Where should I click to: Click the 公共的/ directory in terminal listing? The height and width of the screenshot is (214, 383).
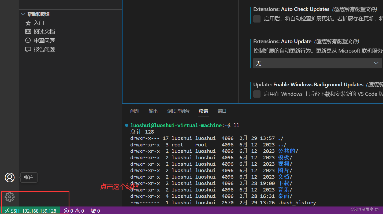click(x=288, y=151)
